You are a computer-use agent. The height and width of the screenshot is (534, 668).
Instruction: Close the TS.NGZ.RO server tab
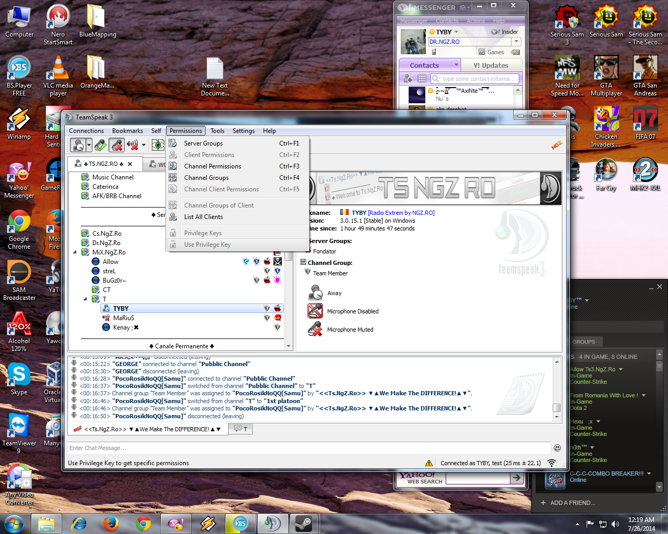point(130,164)
